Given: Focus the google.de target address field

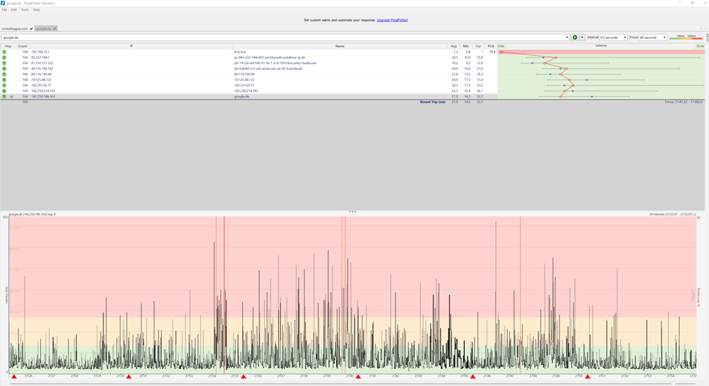Looking at the screenshot, I should [282, 37].
